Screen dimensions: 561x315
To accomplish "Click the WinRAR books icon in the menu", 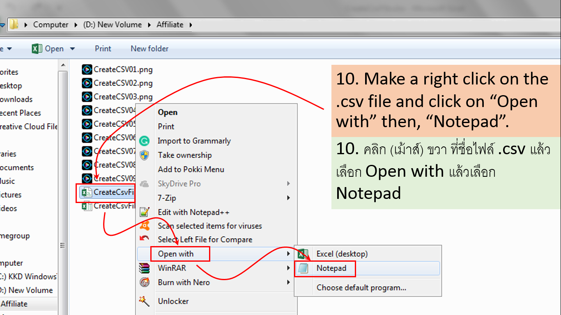I will 145,268.
